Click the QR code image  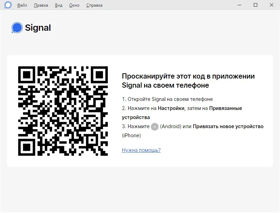63,111
